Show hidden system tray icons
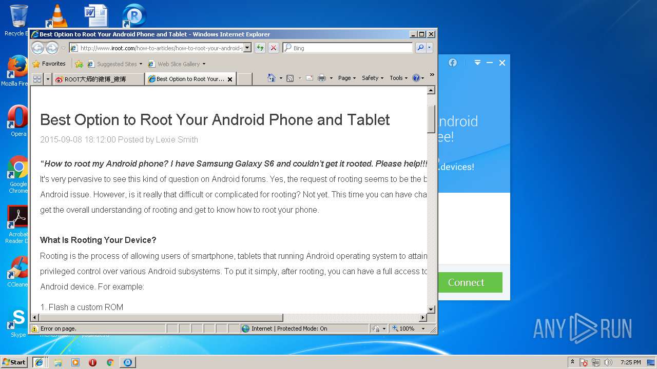This screenshot has width=657, height=369. (572, 362)
